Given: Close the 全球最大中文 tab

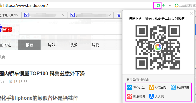Looking at the screenshot, I should click(x=17, y=15).
